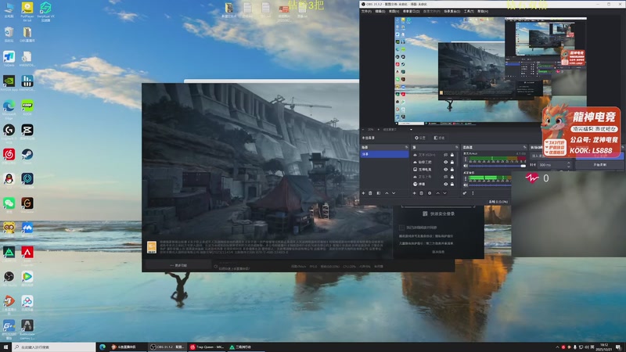Open the KOOK desktop shortcut

pyautogui.click(x=27, y=107)
